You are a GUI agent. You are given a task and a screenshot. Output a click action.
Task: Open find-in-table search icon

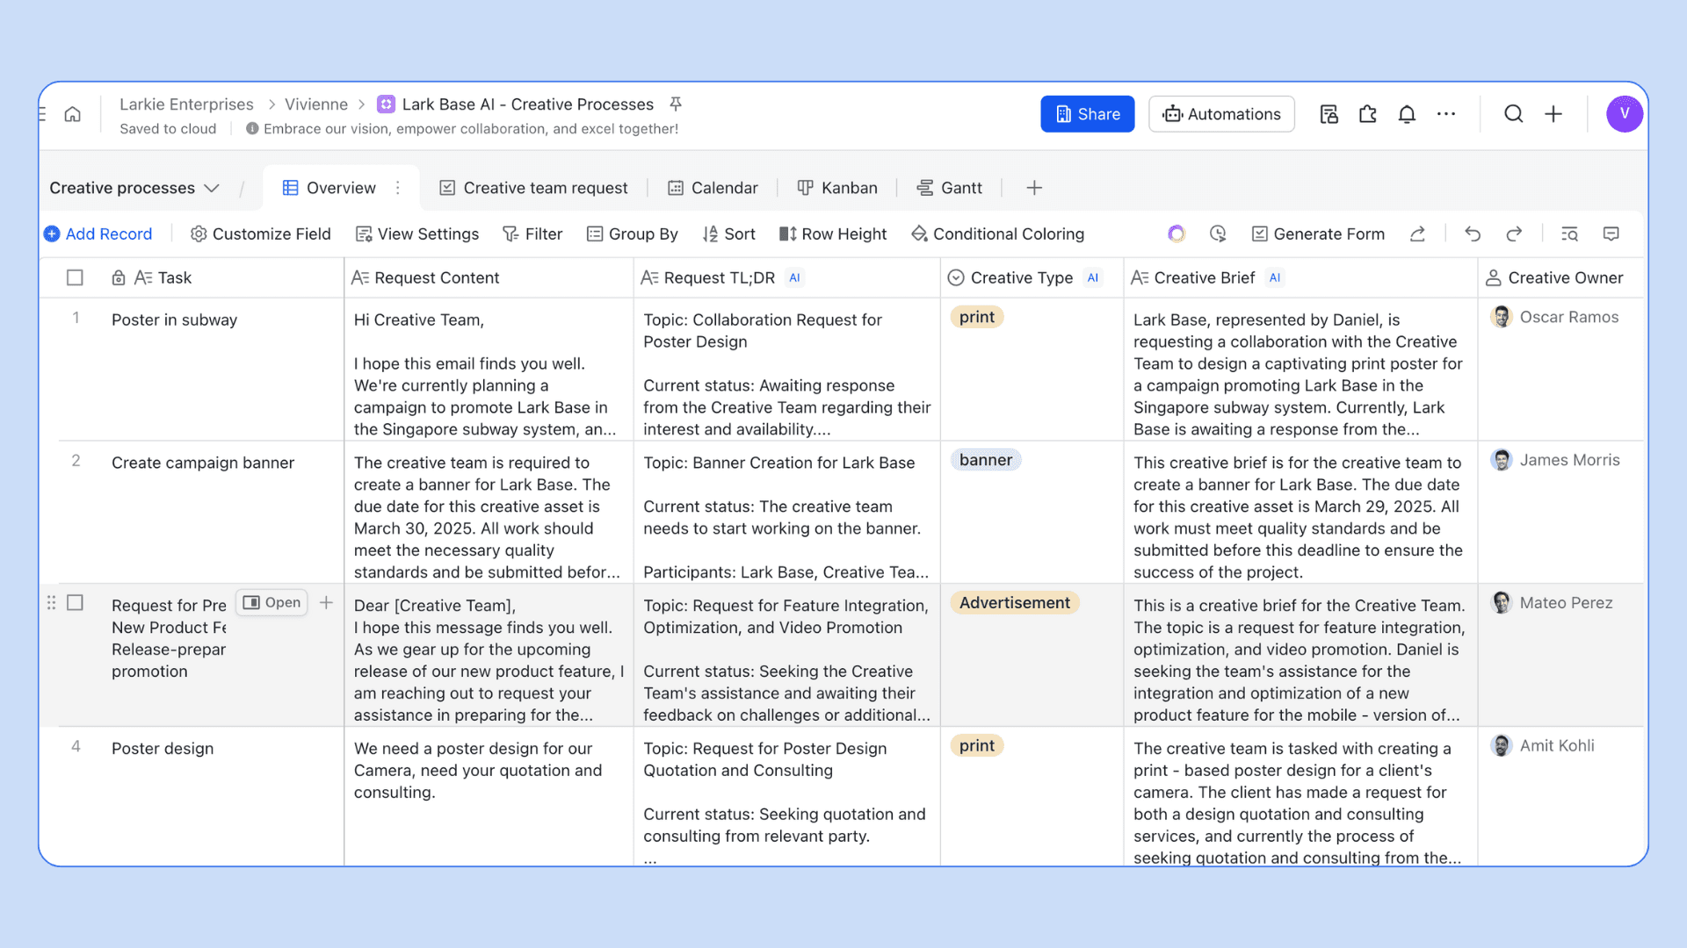[1569, 233]
